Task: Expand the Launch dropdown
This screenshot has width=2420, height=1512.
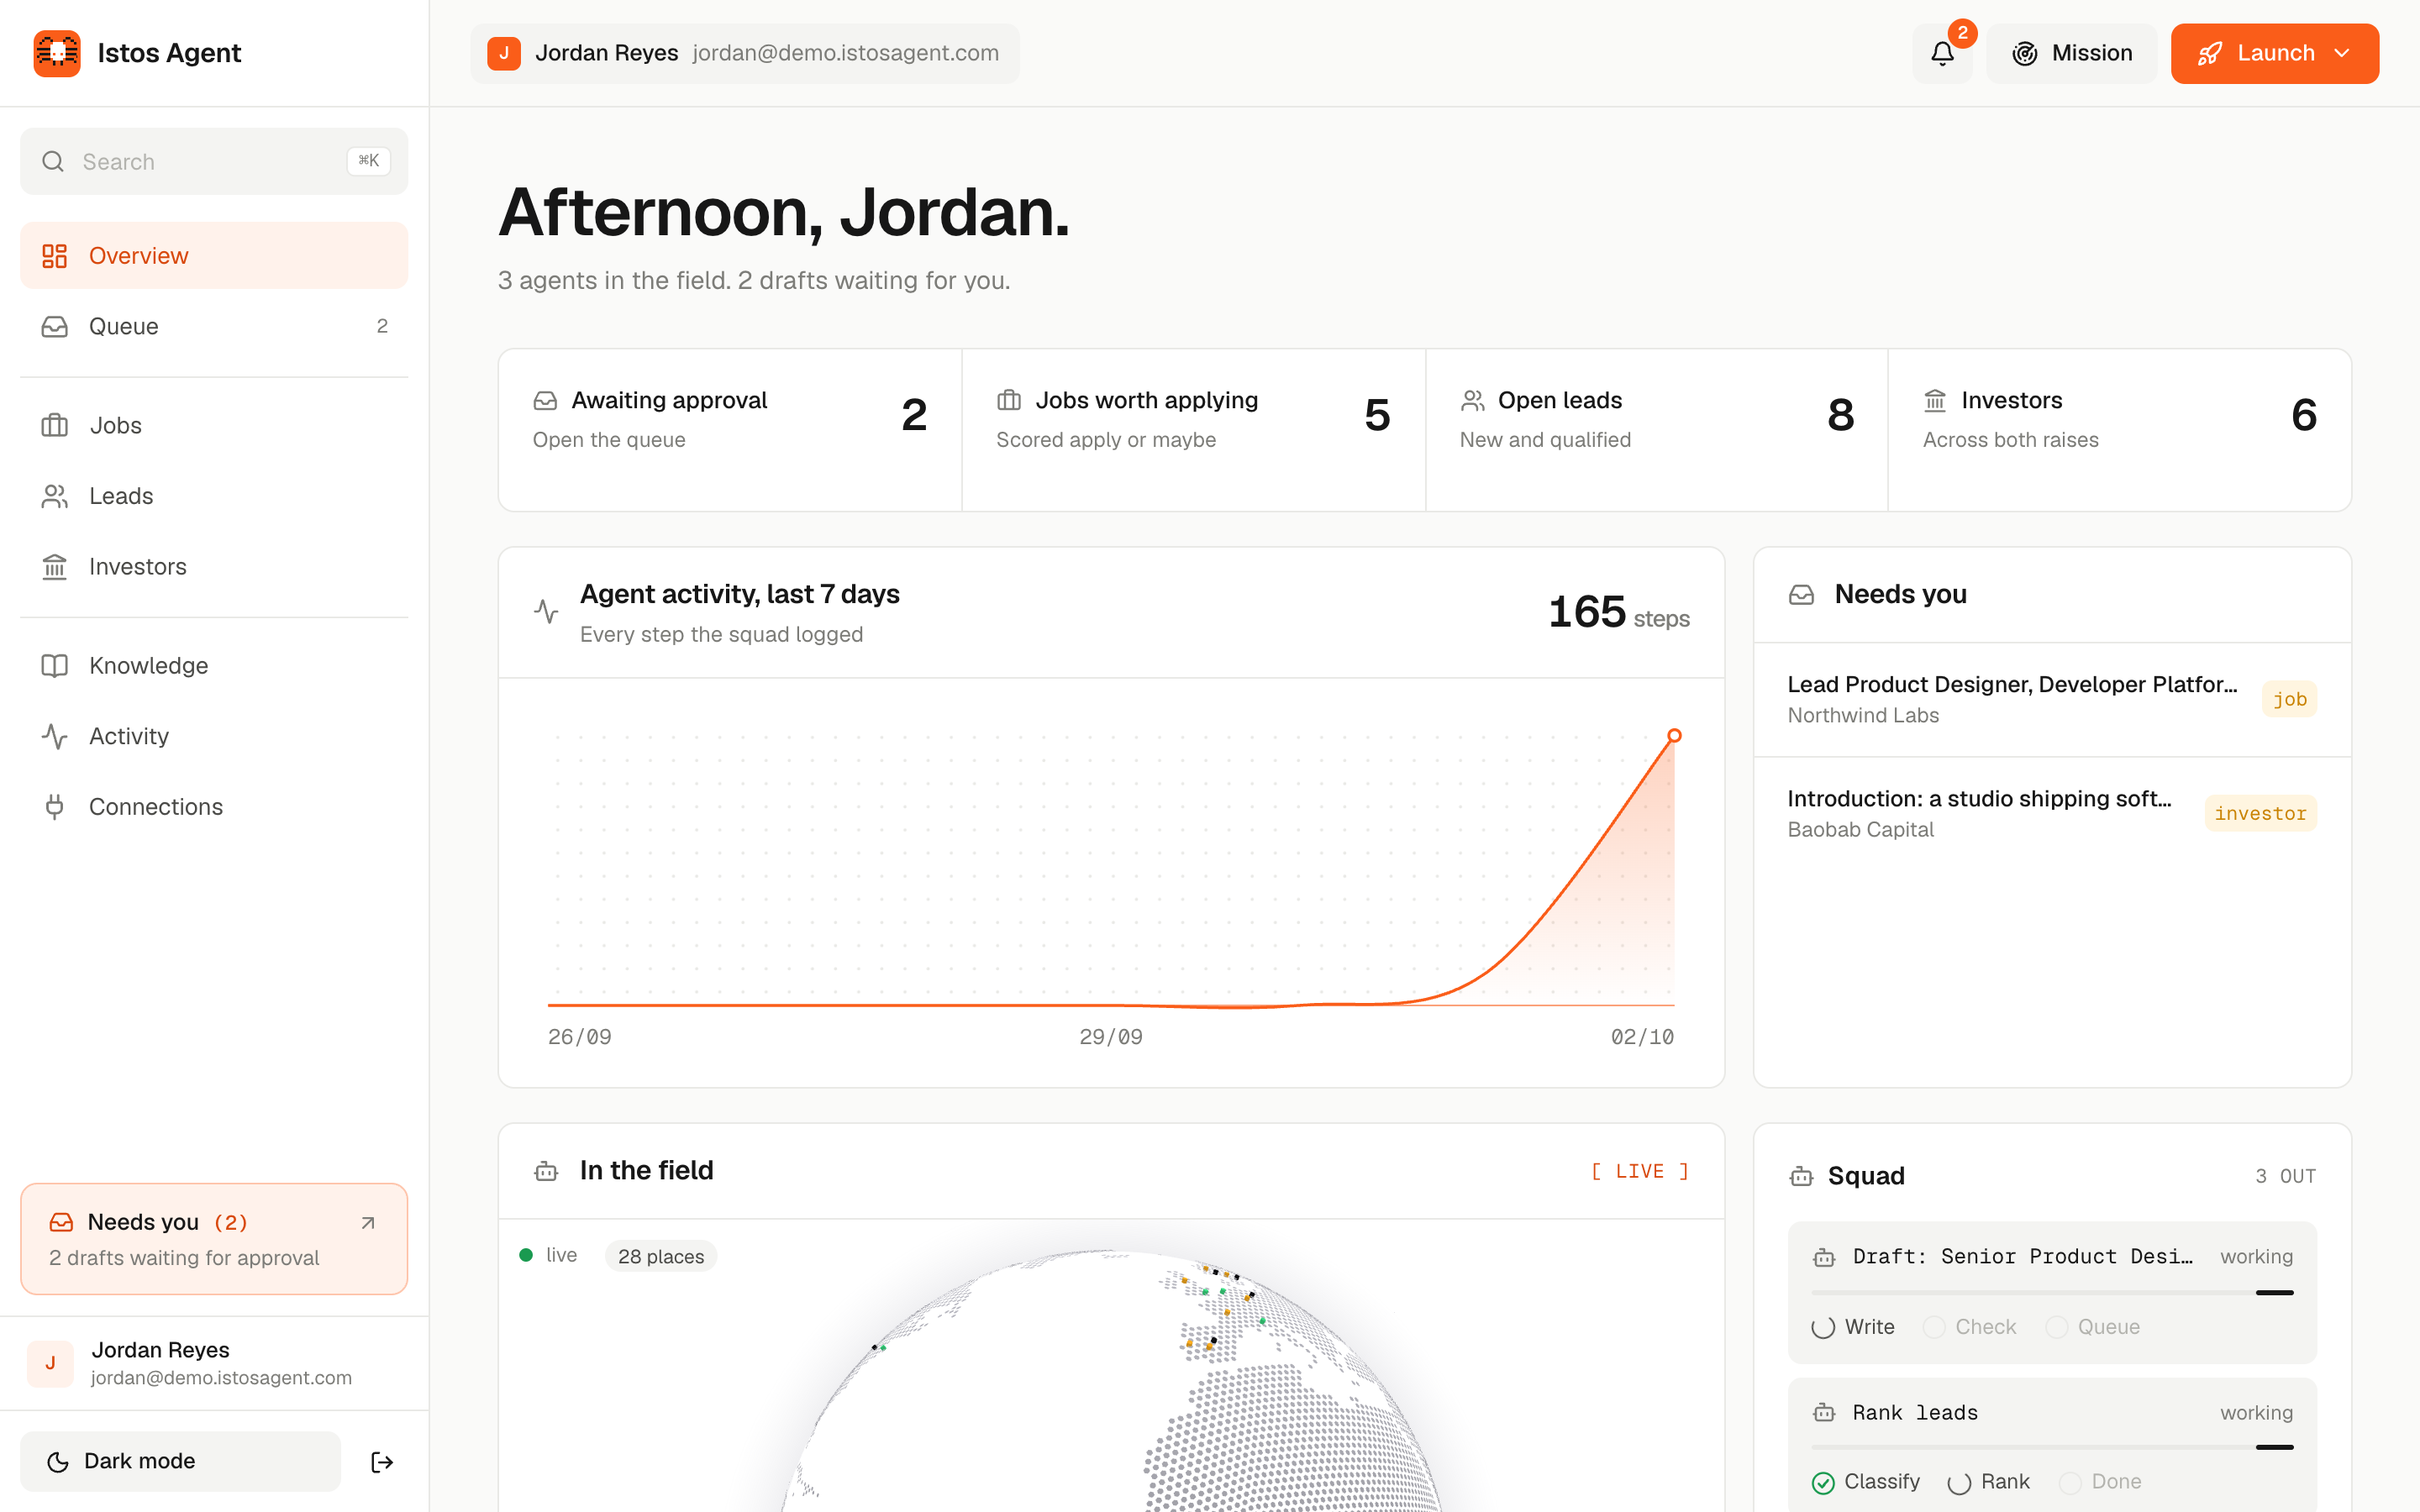Action: 2274,53
